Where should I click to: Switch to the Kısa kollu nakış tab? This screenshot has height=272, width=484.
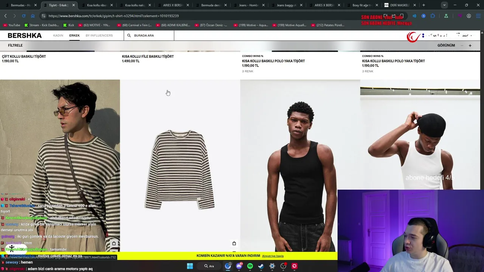click(135, 5)
